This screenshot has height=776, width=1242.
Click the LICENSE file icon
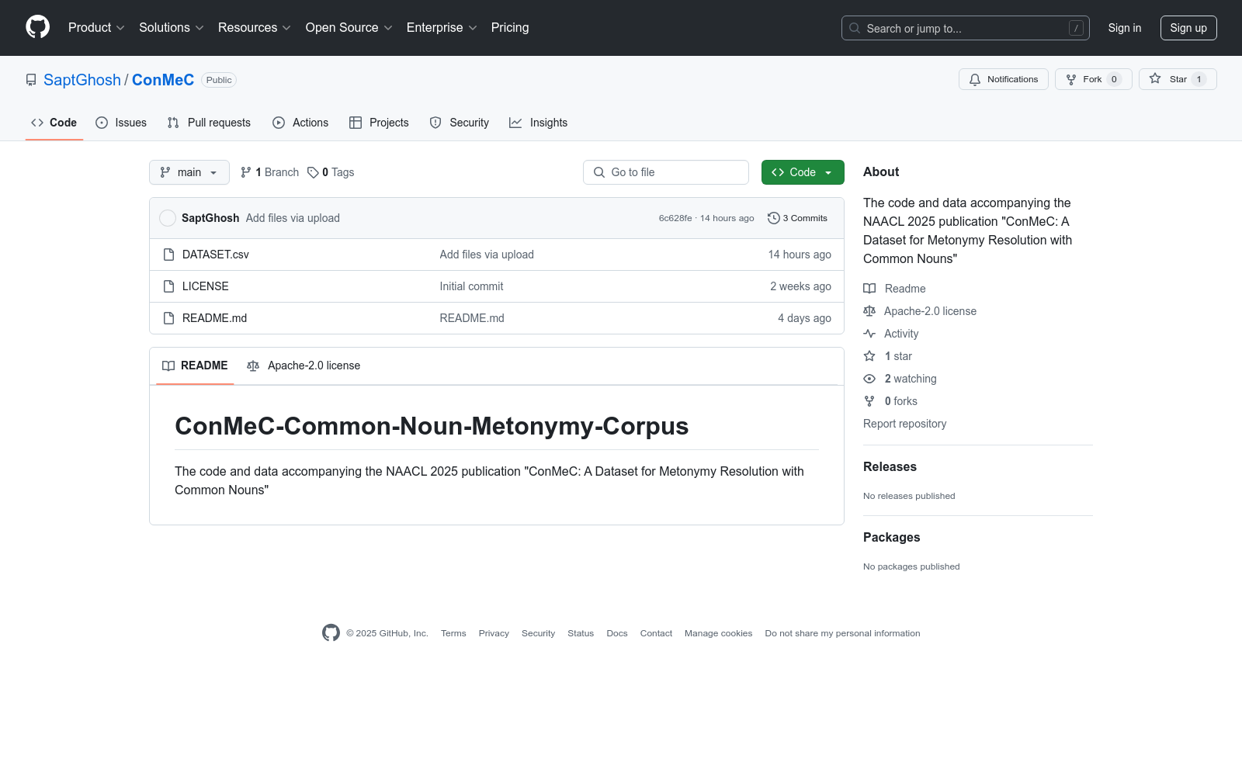(x=168, y=286)
